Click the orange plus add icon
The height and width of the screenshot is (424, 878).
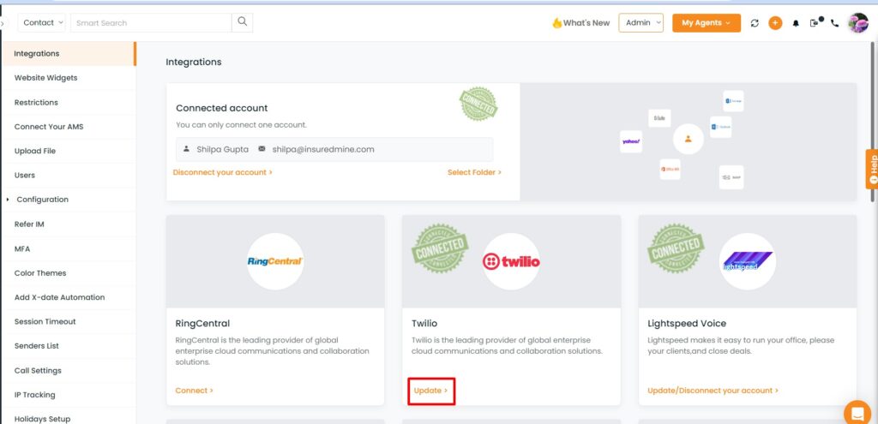coord(775,23)
